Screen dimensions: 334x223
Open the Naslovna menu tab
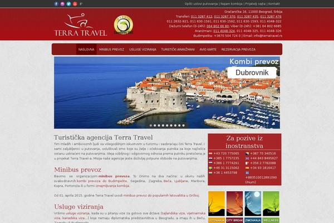[x=86, y=49]
